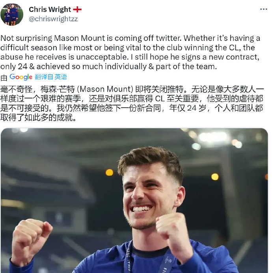Click "Mason Mount" in the English tweet
This screenshot has height=273, width=272.
(x=80, y=38)
